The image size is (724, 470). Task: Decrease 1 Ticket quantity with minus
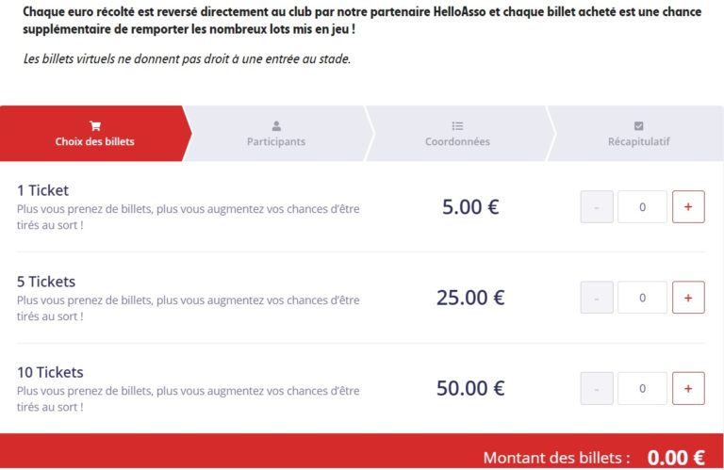tap(597, 207)
